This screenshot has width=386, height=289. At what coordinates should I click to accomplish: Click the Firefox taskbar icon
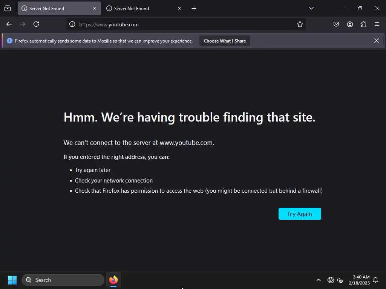(113, 280)
